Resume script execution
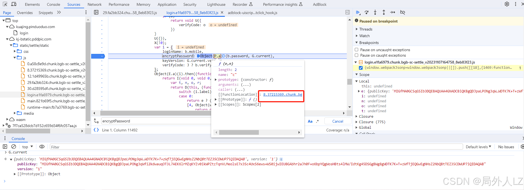 coord(358,12)
